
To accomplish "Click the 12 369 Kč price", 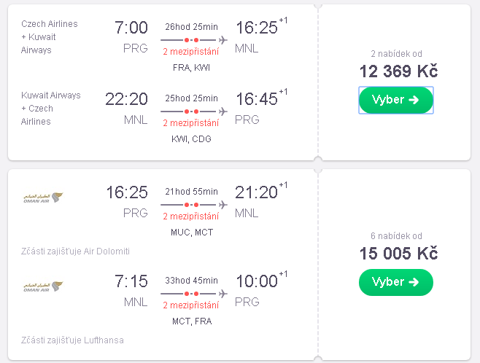I will pos(398,71).
